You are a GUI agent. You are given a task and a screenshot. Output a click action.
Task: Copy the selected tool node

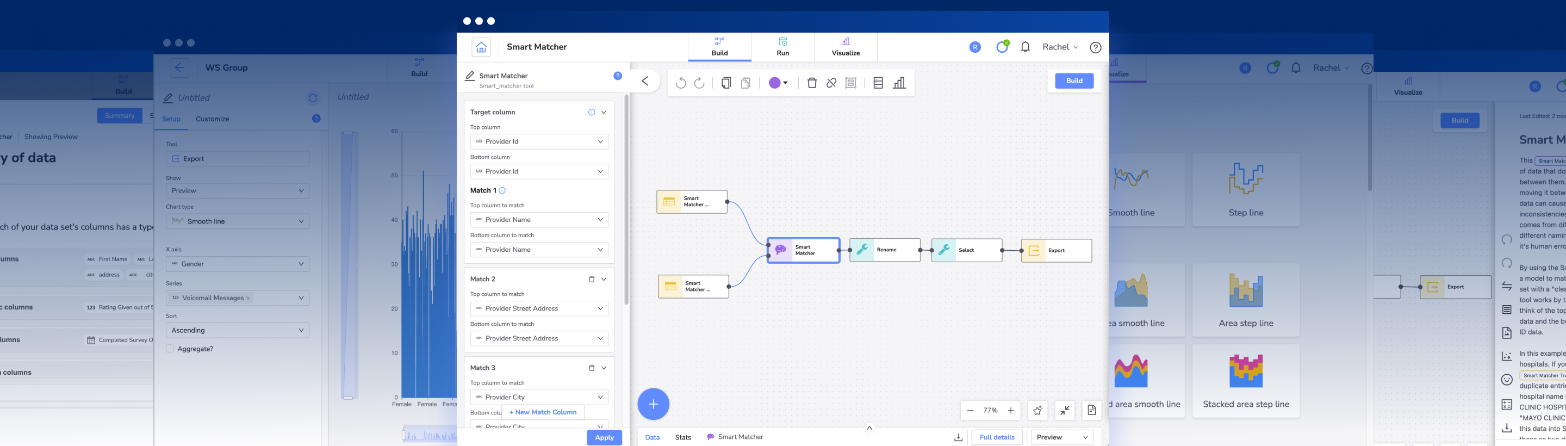[726, 83]
